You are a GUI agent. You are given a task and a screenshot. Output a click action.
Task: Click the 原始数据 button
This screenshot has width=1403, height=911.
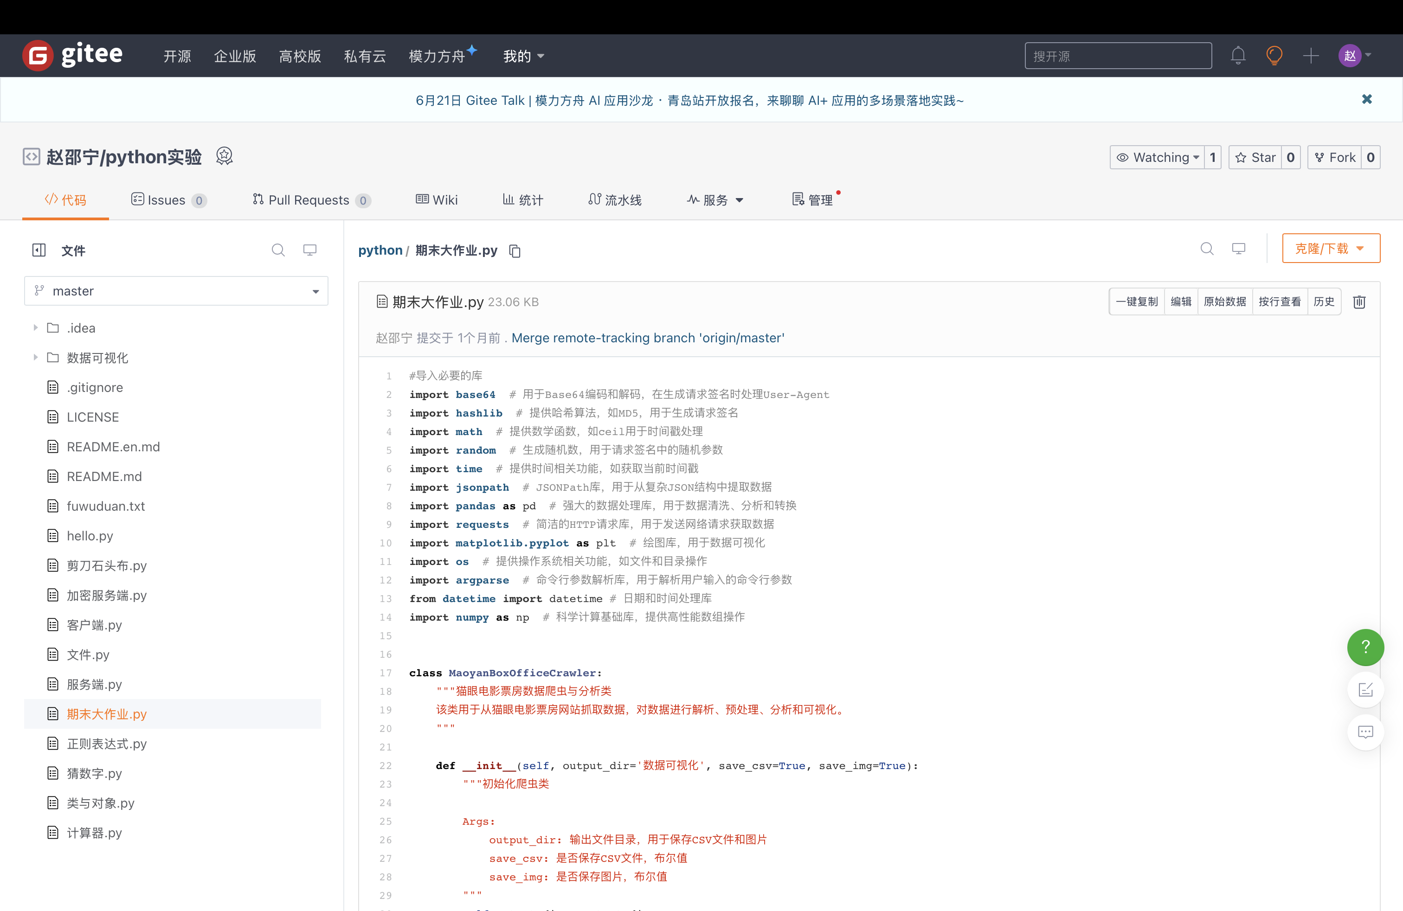[1224, 302]
